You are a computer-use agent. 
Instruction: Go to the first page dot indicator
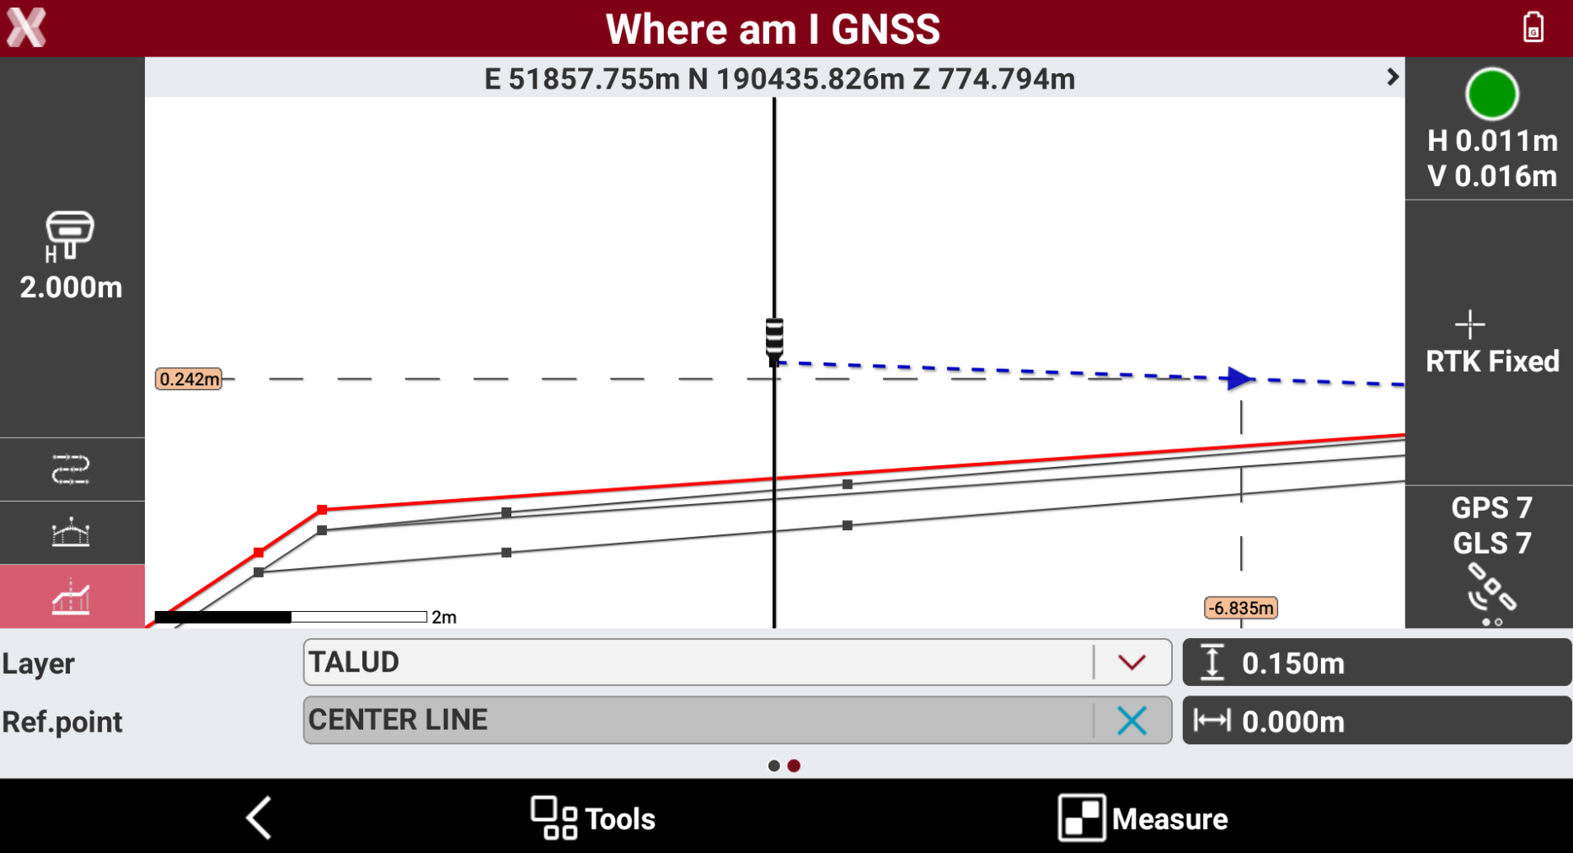tap(773, 766)
